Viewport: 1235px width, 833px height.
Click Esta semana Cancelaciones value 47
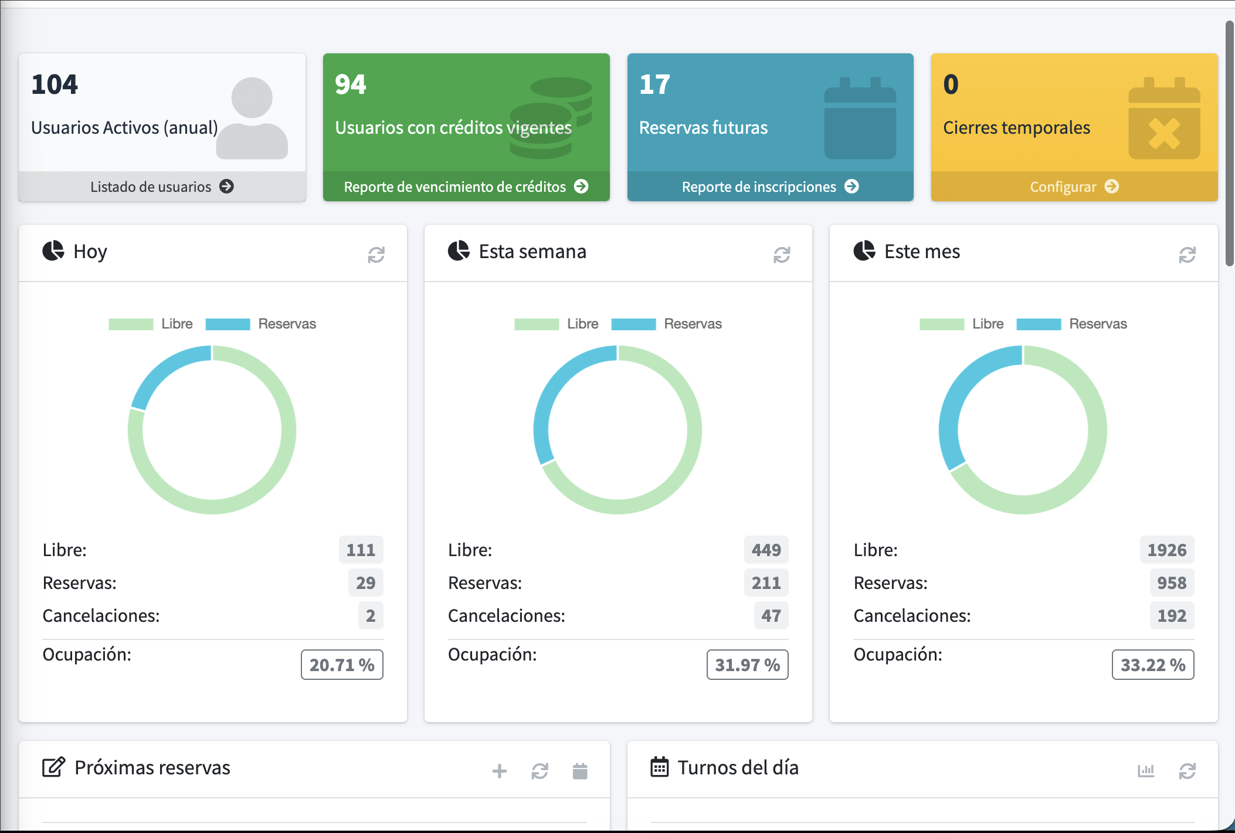point(771,615)
